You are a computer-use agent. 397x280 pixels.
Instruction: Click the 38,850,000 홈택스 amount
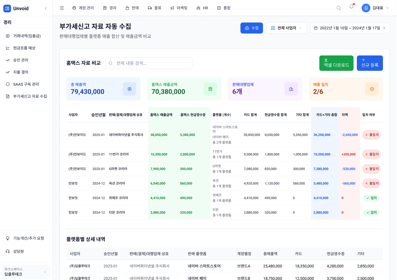159,135
